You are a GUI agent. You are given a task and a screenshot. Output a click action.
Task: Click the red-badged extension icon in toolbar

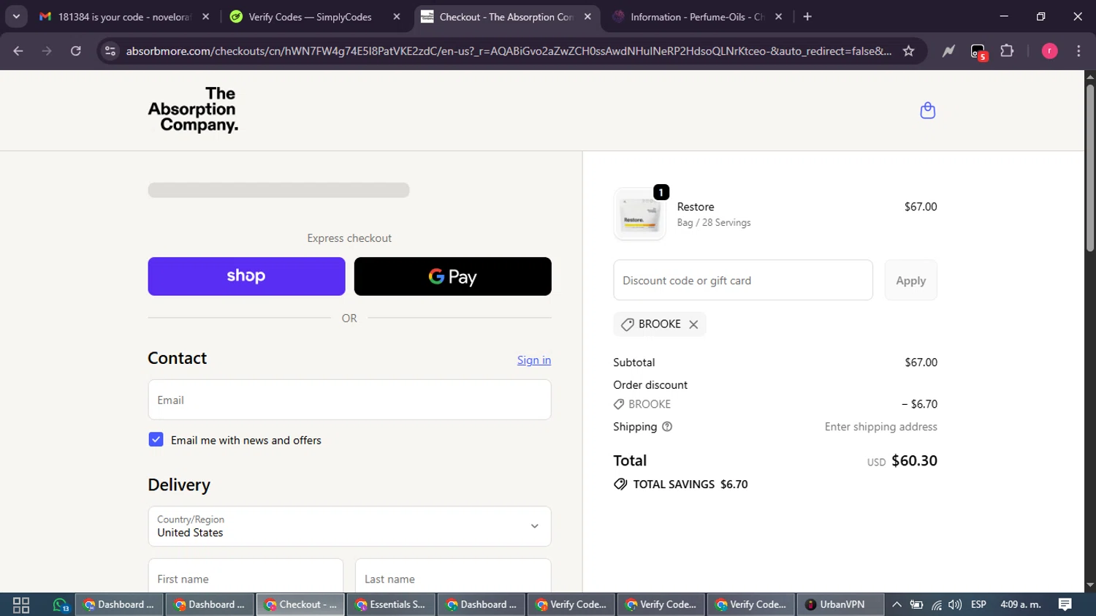(978, 51)
